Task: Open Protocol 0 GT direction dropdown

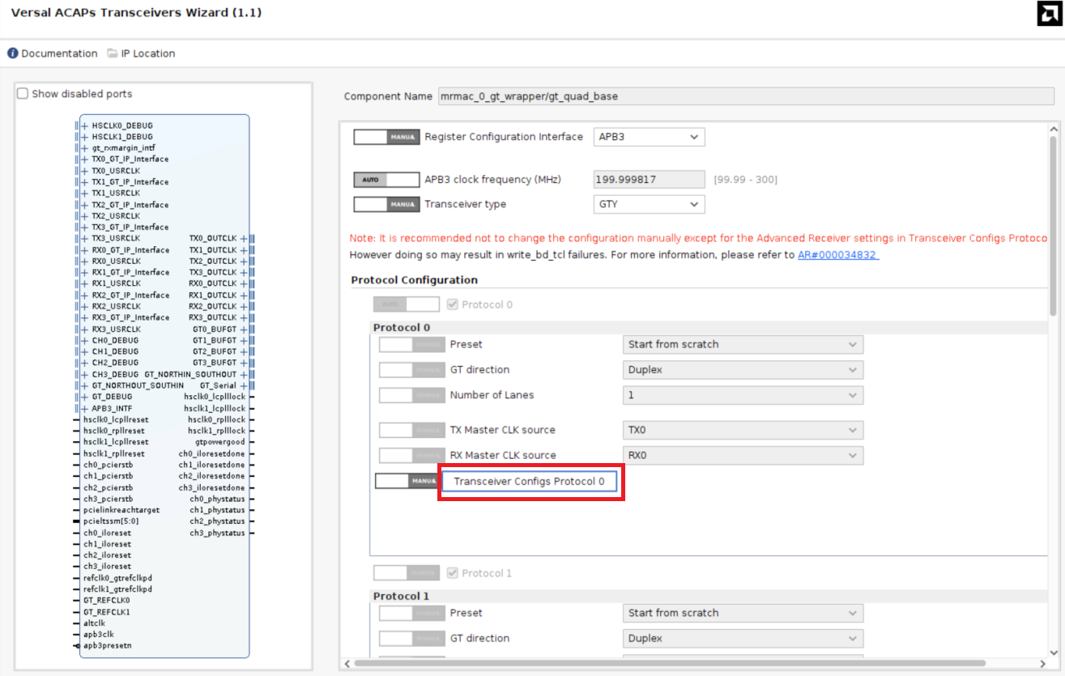Action: (742, 370)
